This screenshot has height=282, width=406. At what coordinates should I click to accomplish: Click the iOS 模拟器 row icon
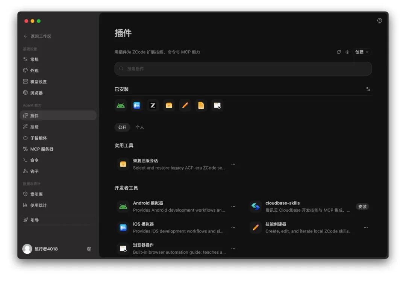point(123,227)
